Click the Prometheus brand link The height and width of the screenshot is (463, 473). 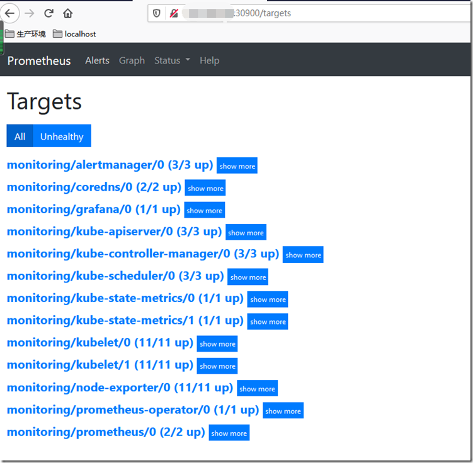39,60
